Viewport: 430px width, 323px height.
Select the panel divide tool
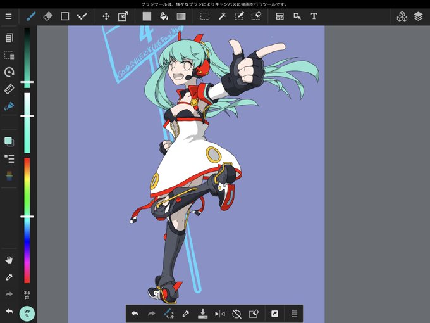[x=280, y=16]
